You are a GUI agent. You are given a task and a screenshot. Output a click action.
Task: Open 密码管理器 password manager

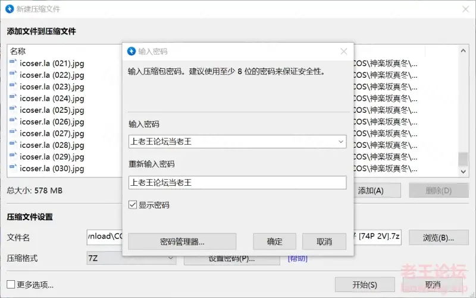tap(182, 242)
